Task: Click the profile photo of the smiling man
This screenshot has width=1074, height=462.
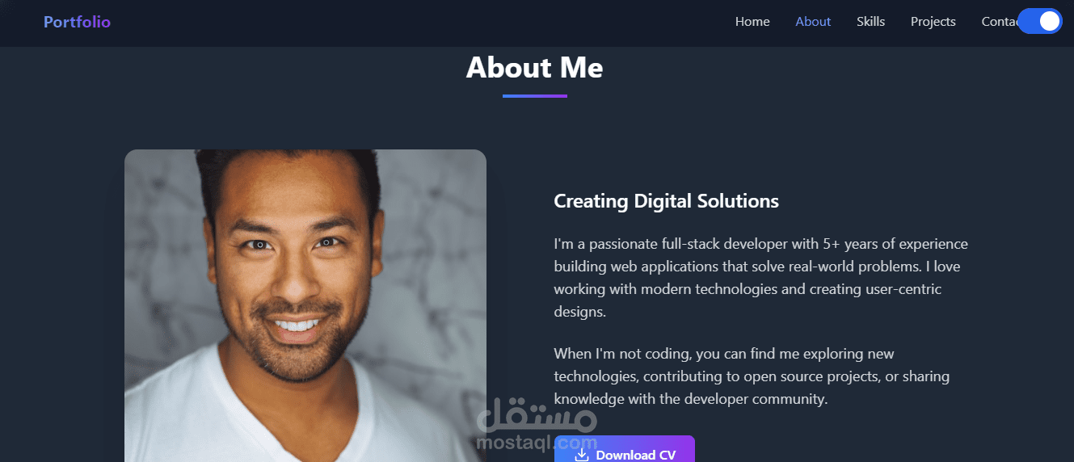Action: pyautogui.click(x=305, y=305)
